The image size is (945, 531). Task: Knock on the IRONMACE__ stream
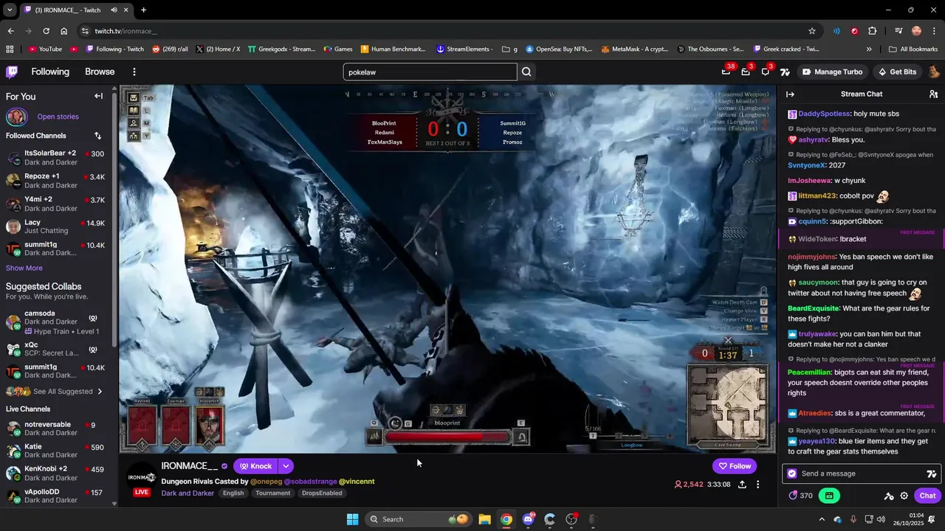point(255,466)
